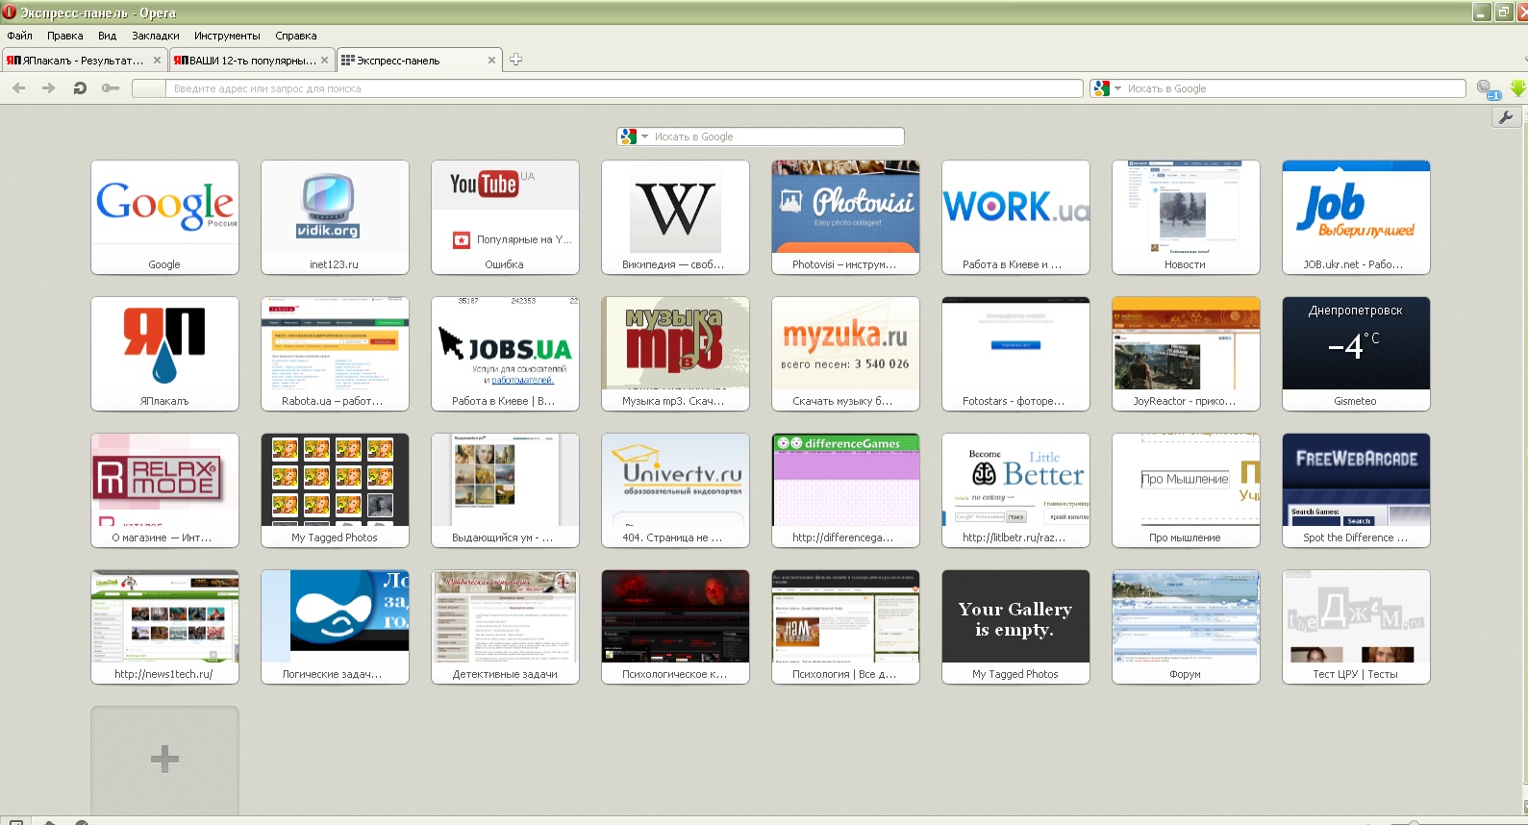The image size is (1528, 825).
Task: Open the Форум speed dial tile
Action: pyautogui.click(x=1186, y=627)
